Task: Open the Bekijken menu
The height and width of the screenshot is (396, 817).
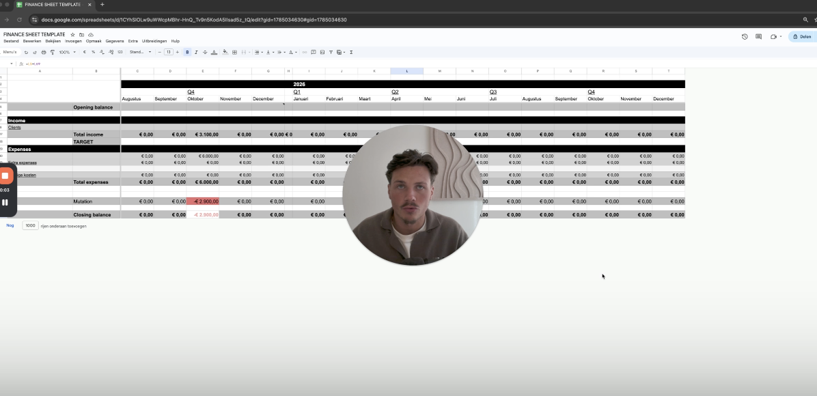Action: pos(53,41)
